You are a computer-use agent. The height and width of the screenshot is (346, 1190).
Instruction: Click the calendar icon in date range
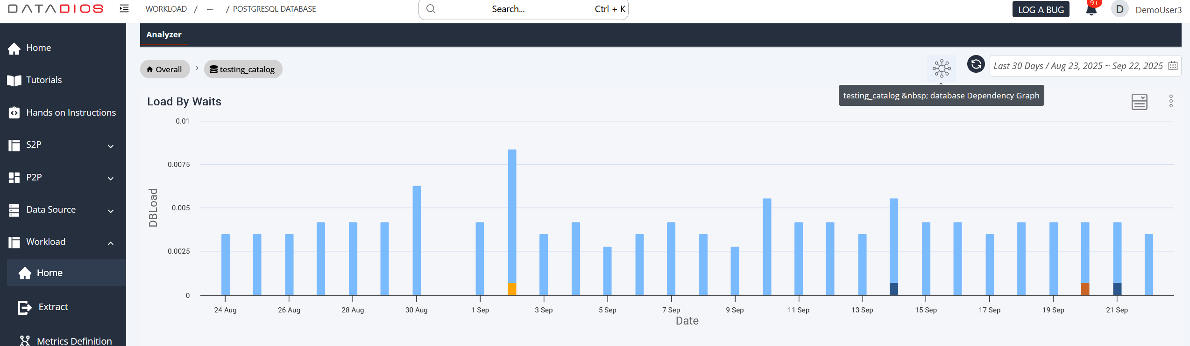[1173, 66]
